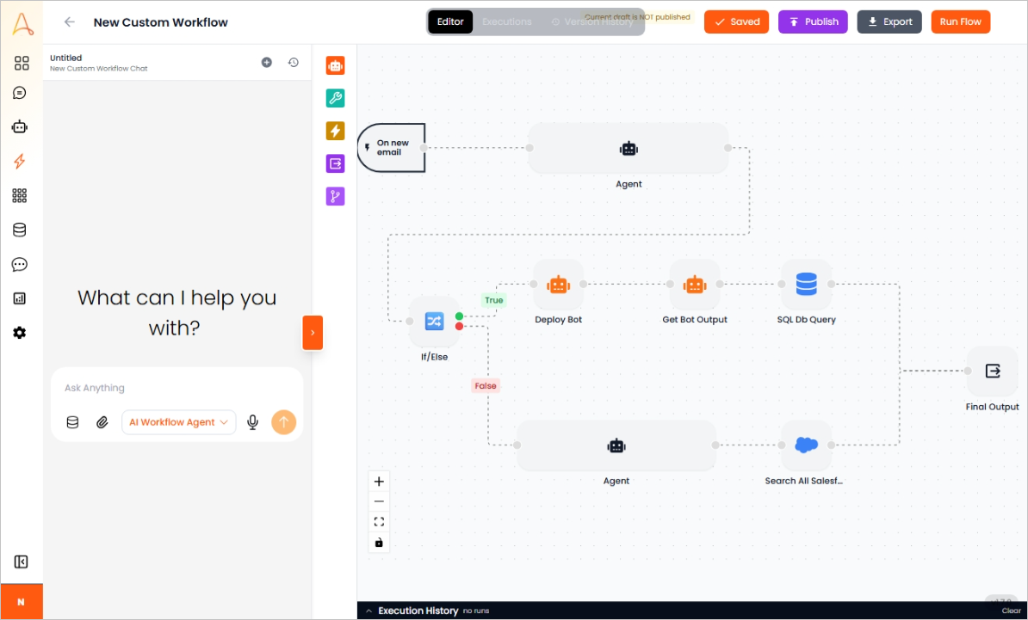Open the SQL Db Query node
1028x620 pixels.
coord(806,285)
